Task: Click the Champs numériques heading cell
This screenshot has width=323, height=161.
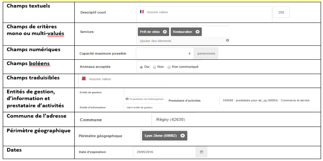Action: (x=38, y=53)
